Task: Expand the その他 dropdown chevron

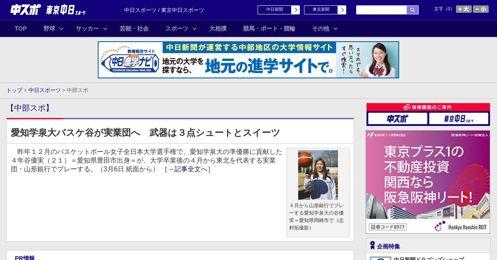Action: pos(335,28)
